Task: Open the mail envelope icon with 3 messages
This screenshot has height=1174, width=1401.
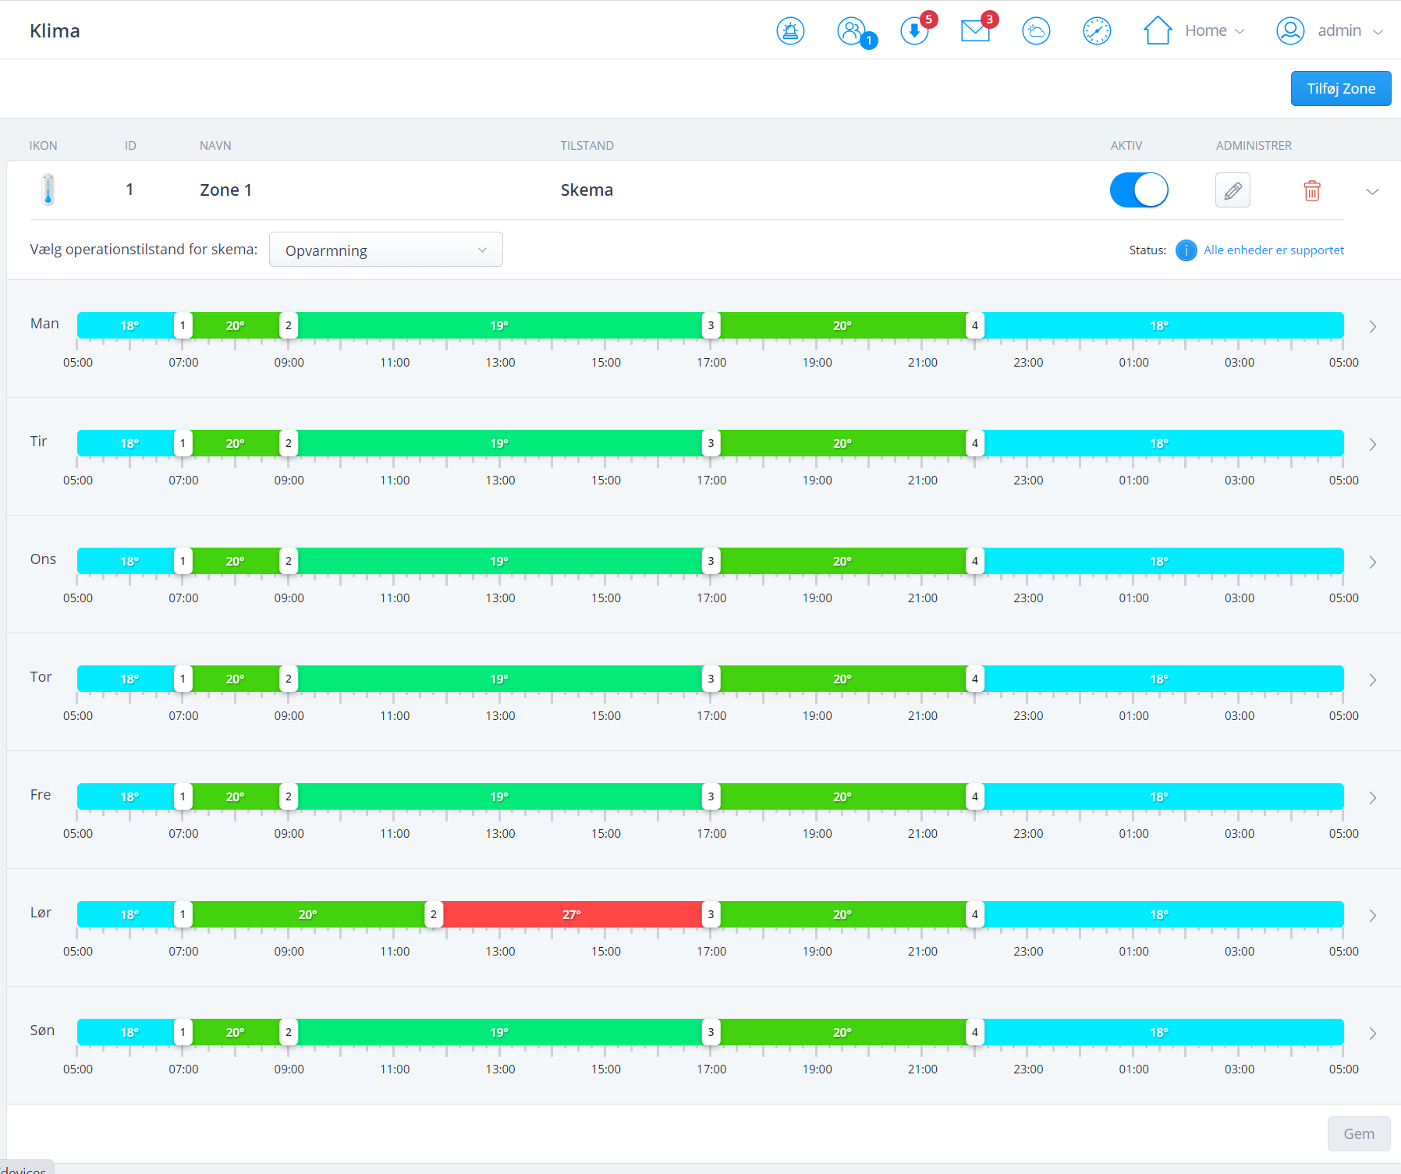Action: 974,31
